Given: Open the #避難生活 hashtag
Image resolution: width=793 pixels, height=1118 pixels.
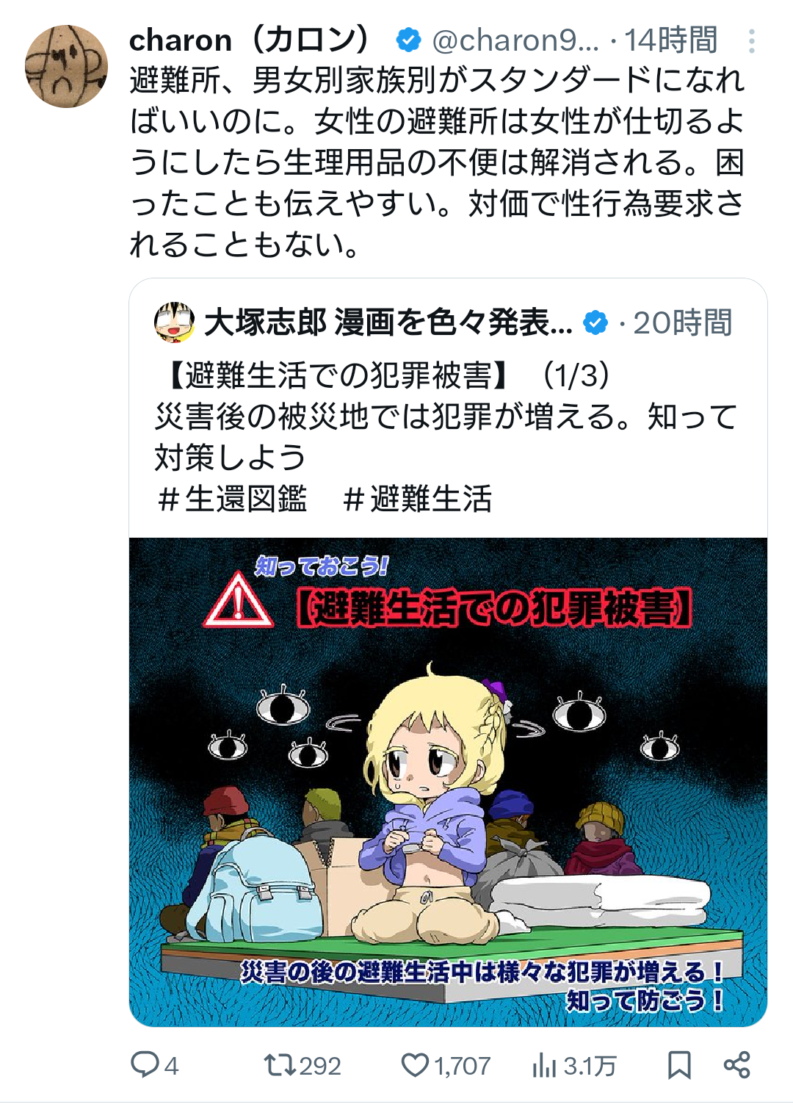Looking at the screenshot, I should point(417,499).
